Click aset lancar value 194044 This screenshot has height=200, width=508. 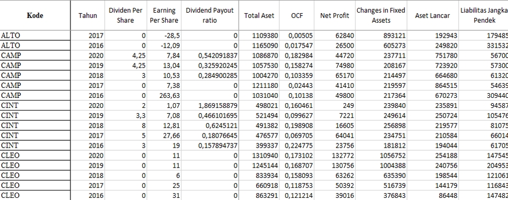pos(432,146)
